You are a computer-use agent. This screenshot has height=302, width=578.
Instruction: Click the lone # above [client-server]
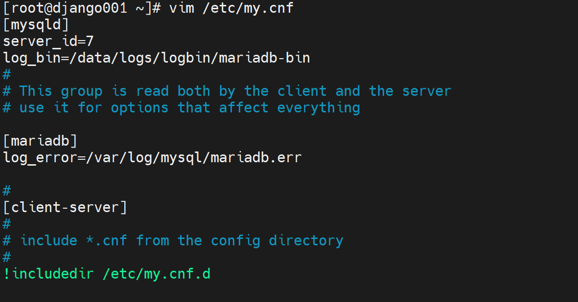(7, 191)
